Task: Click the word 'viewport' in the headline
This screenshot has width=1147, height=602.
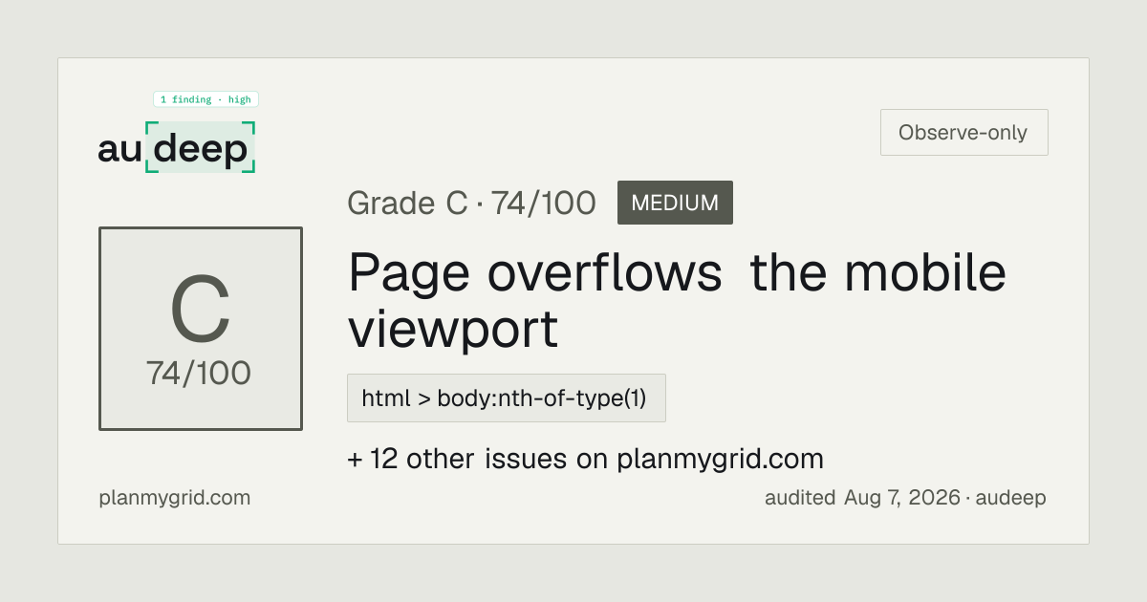Action: pos(452,329)
